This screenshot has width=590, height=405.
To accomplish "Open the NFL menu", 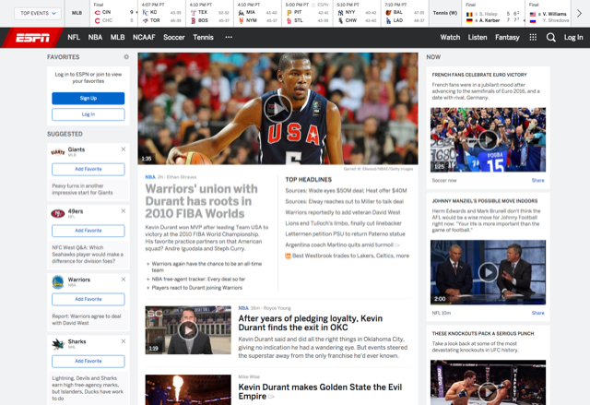I will (x=74, y=37).
